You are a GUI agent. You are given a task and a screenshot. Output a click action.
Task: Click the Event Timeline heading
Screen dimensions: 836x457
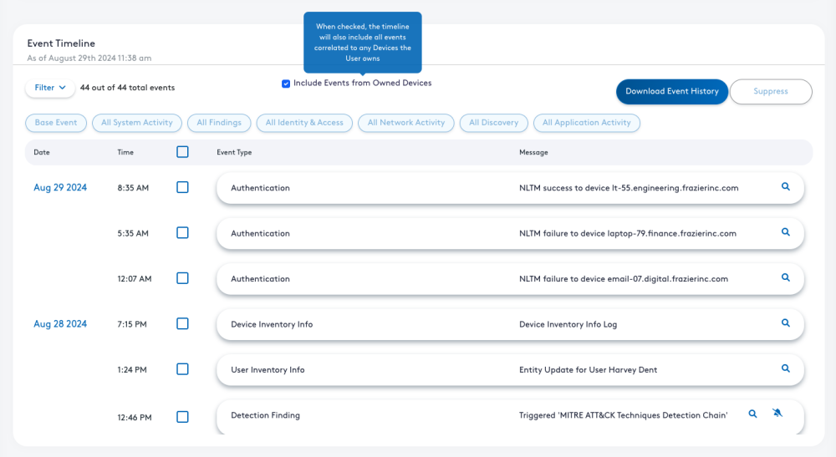pyautogui.click(x=61, y=43)
